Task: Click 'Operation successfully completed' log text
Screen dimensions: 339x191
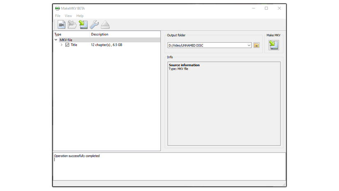Action: point(77,156)
